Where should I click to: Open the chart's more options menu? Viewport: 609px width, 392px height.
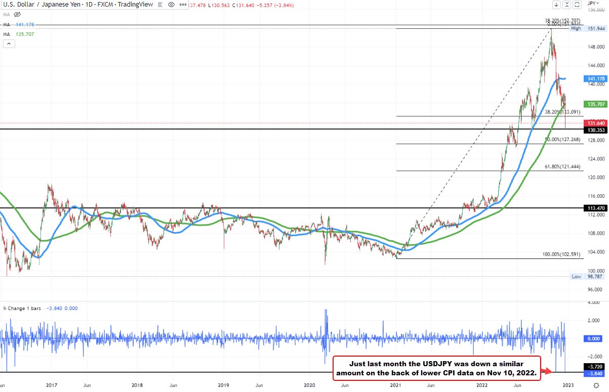coord(183,5)
